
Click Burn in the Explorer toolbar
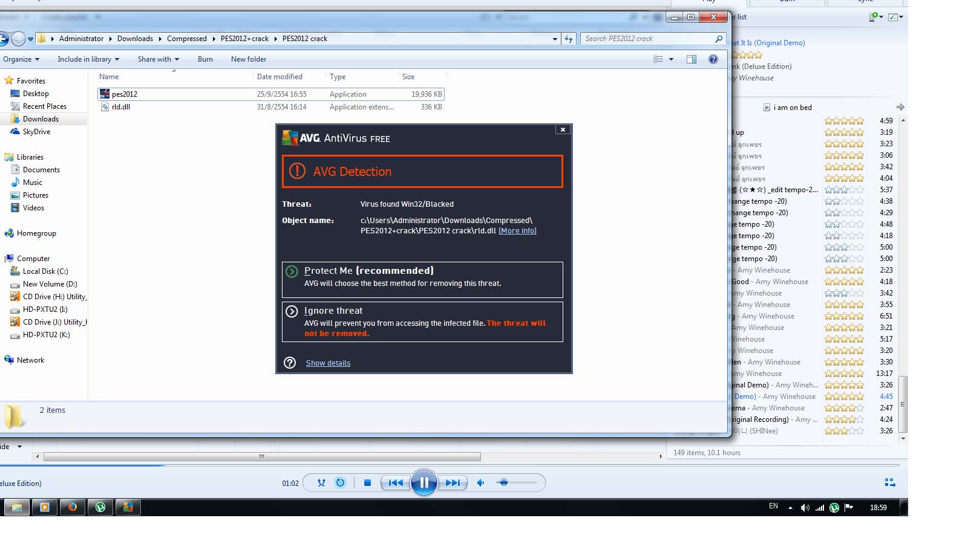[205, 59]
